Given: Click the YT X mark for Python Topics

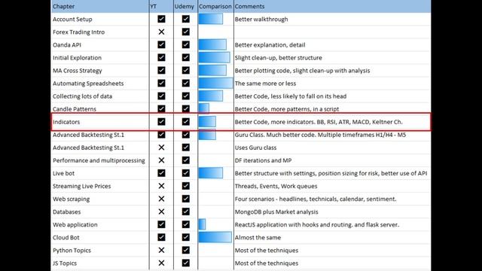Looking at the screenshot, I should click(161, 250).
